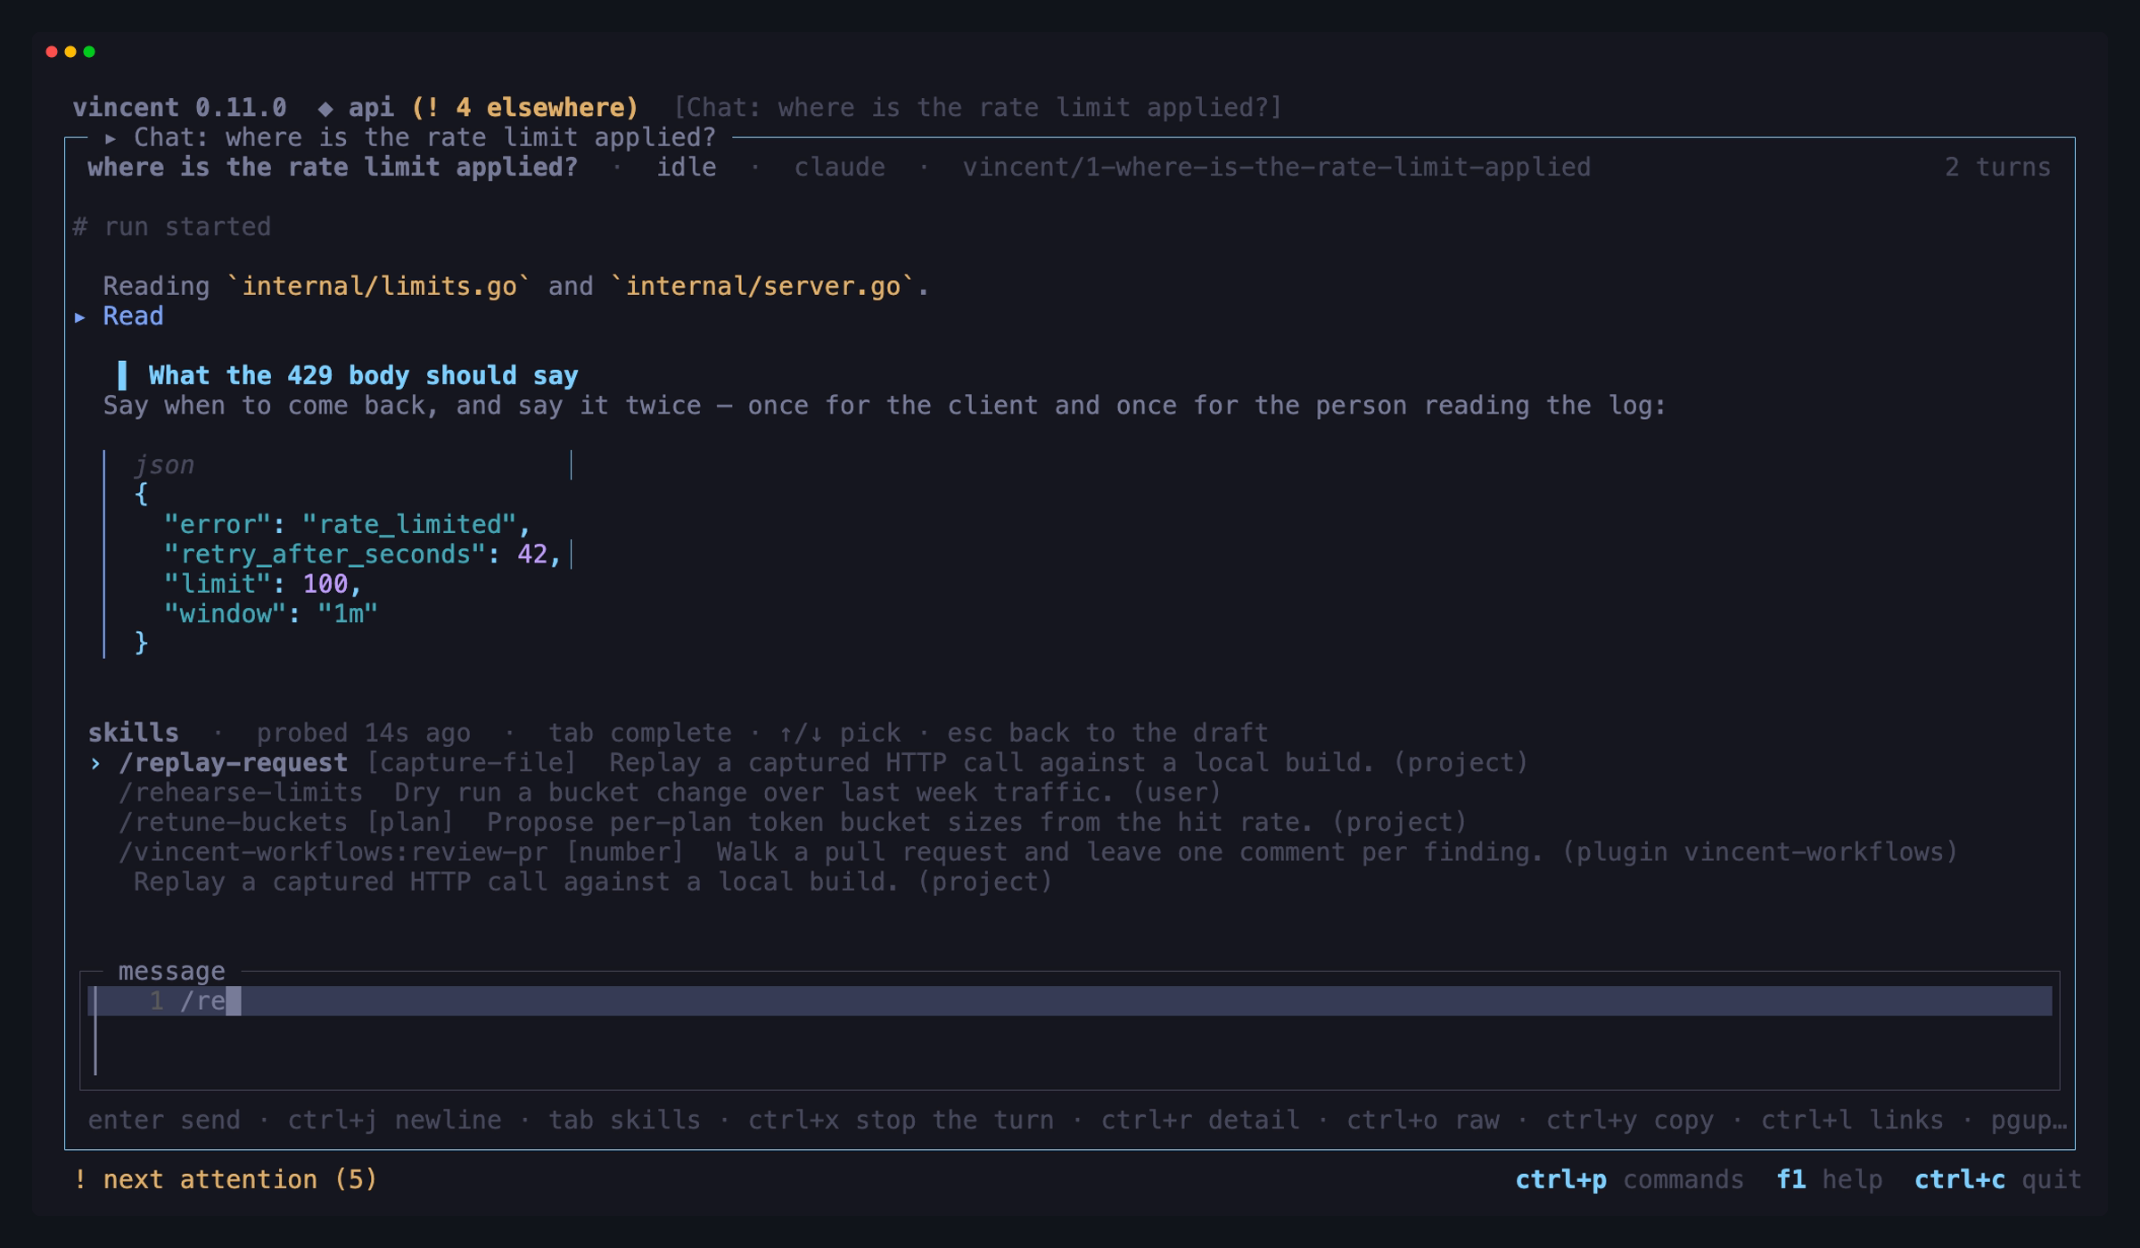Image resolution: width=2140 pixels, height=1248 pixels.
Task: Select the /retune-buckets skill
Action: (793, 822)
